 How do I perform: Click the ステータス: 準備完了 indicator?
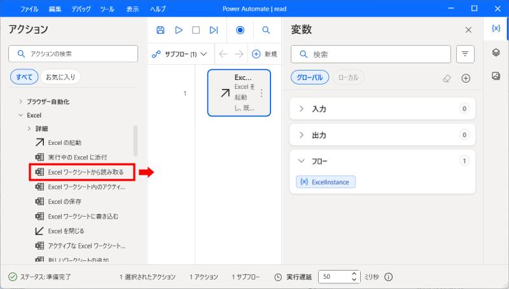click(39, 277)
